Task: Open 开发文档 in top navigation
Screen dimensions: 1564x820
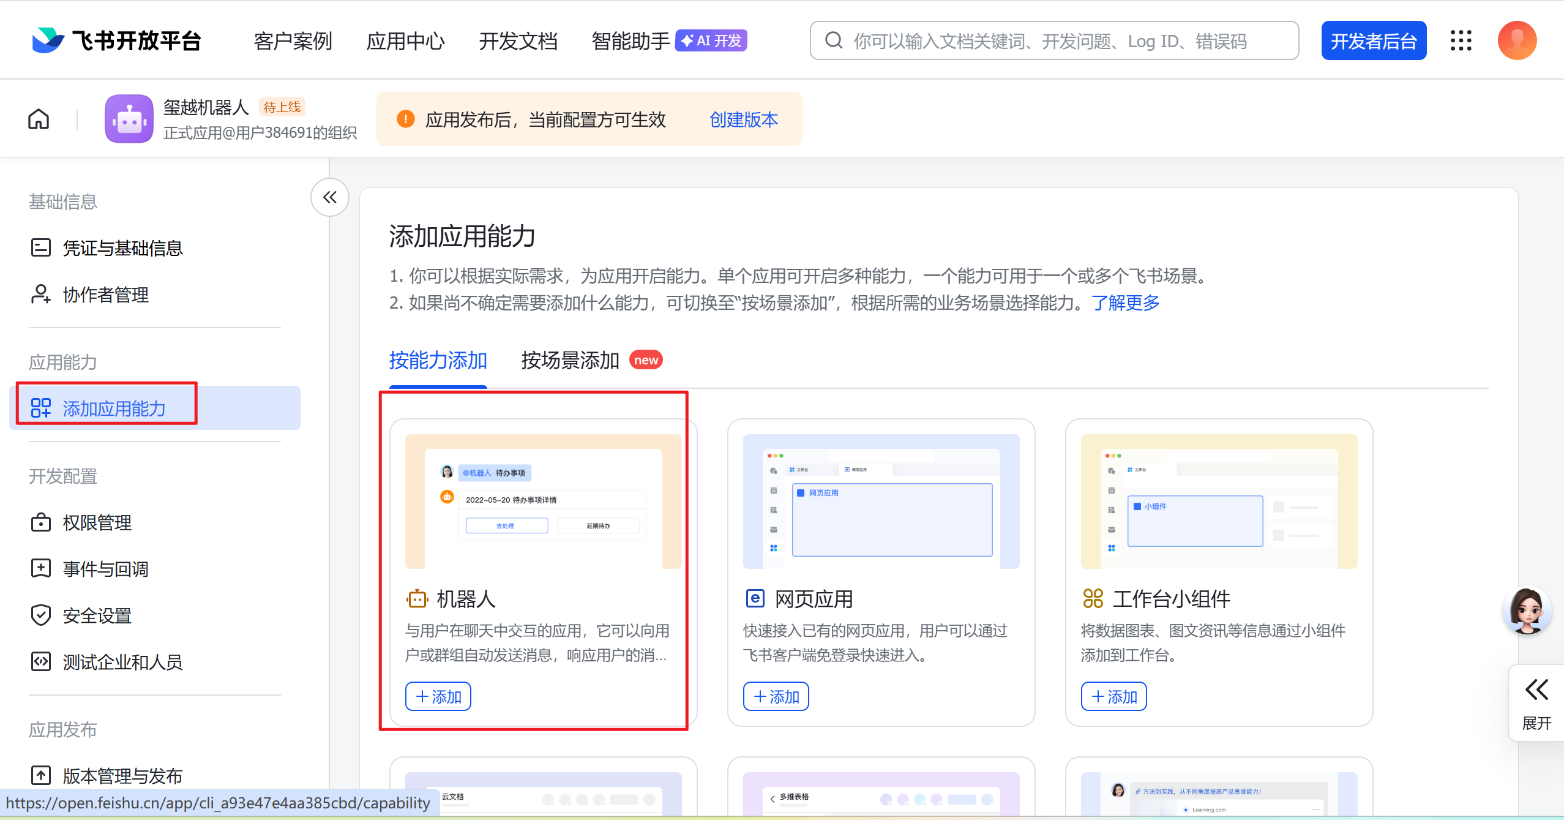Action: [518, 41]
